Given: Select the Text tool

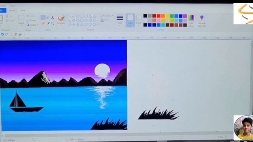Looking at the screenshot, I should [53, 18].
